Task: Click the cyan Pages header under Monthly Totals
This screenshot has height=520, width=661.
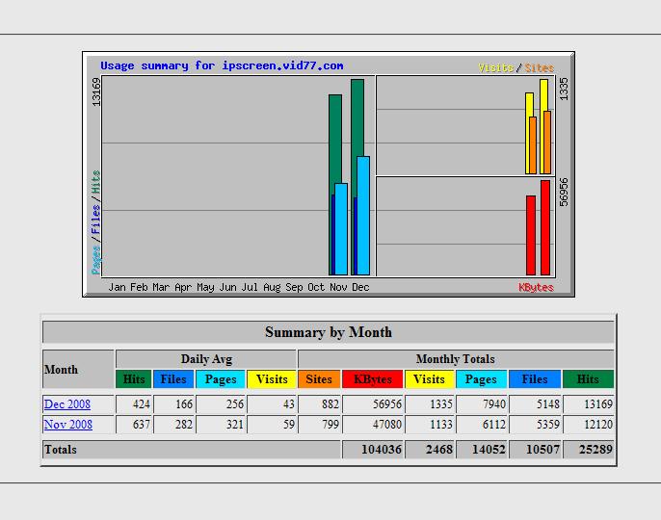Action: pyautogui.click(x=481, y=379)
